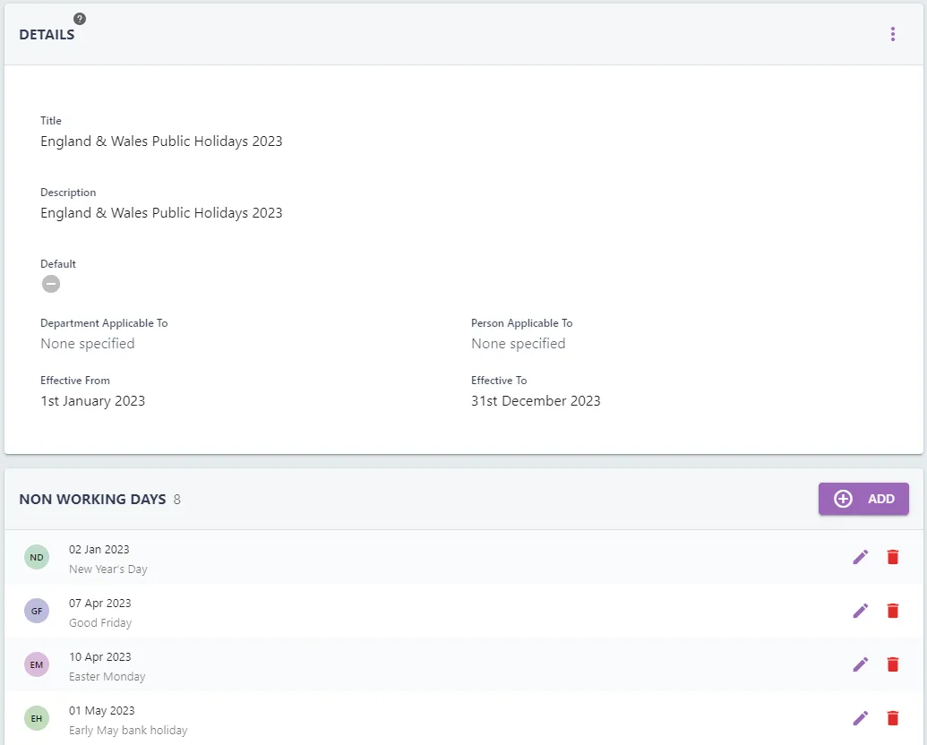Edit the Good Friday entry
The width and height of the screenshot is (927, 745).
click(860, 611)
